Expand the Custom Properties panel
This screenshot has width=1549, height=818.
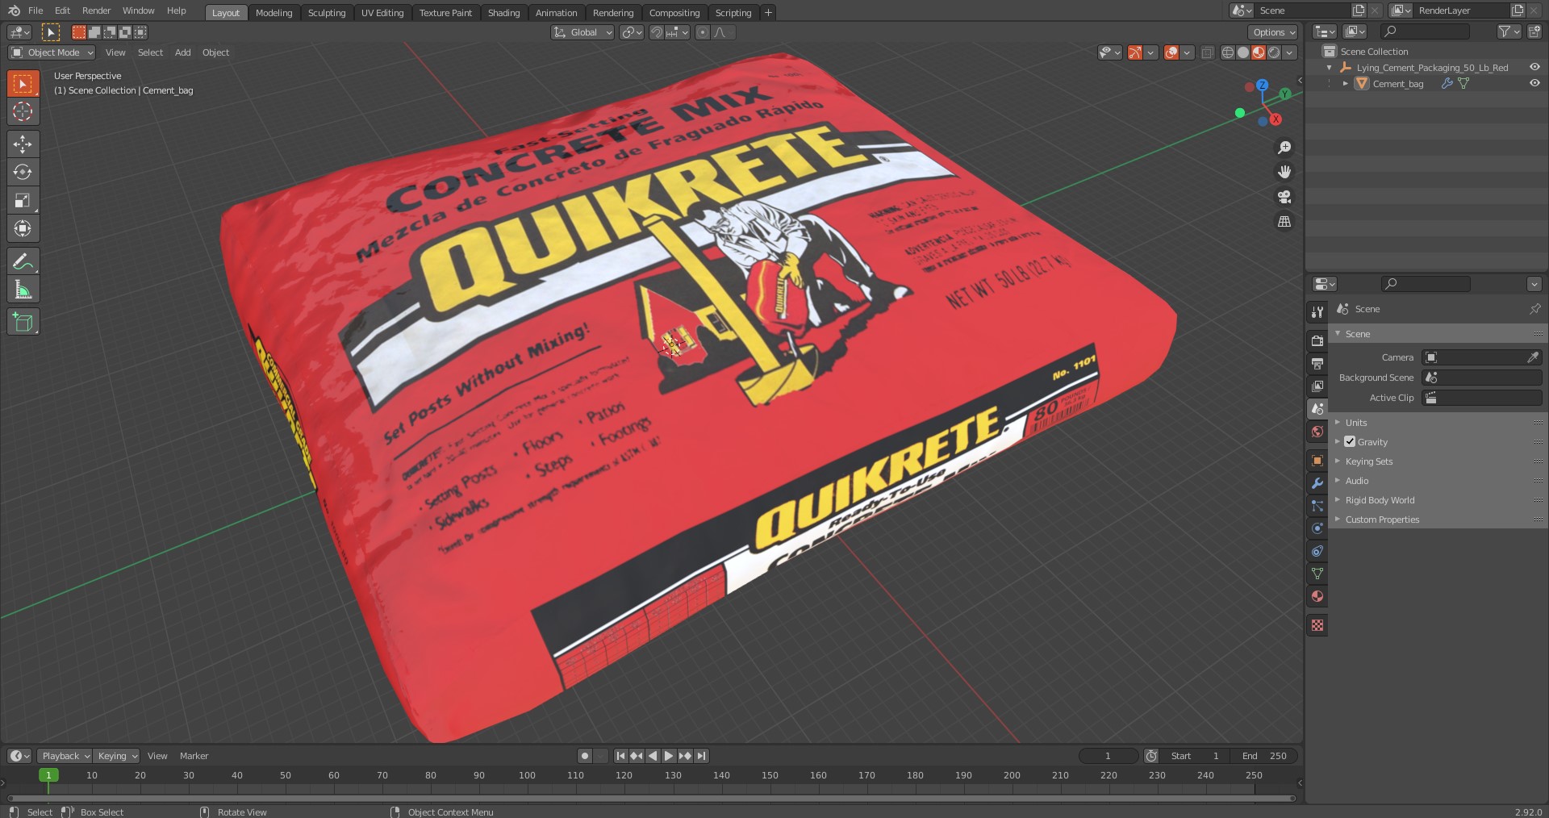coord(1382,520)
